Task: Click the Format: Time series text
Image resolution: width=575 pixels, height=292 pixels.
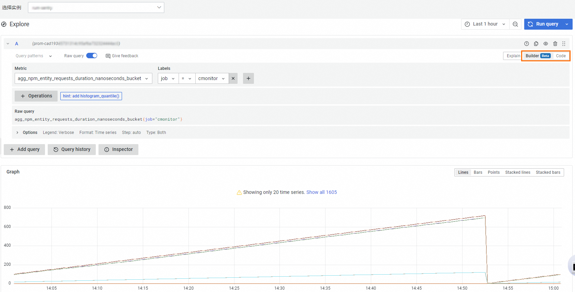Action: pyautogui.click(x=98, y=133)
